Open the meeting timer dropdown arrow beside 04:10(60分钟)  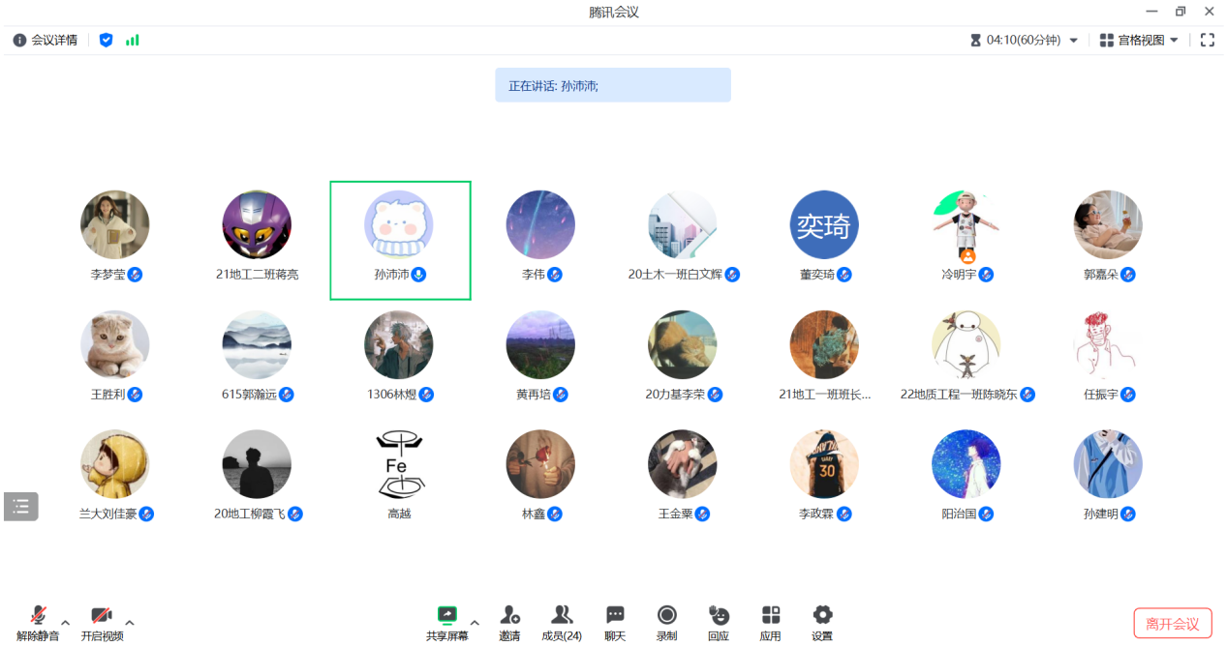coord(1073,41)
